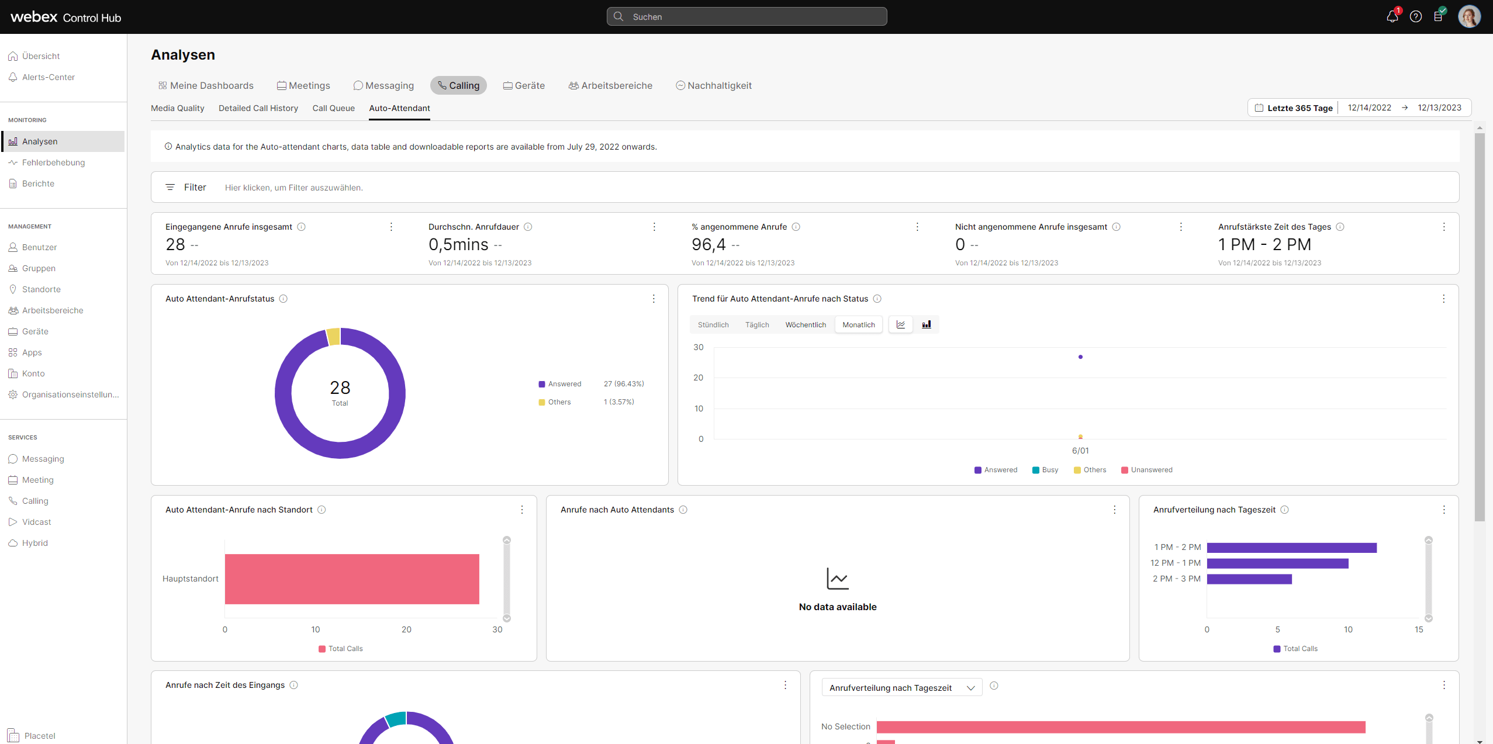This screenshot has height=744, width=1493.
Task: Open the tasks clipboard icon in header
Action: coord(1439,16)
